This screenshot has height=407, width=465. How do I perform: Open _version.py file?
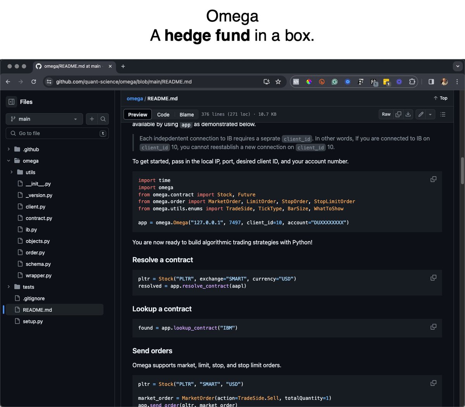click(39, 195)
